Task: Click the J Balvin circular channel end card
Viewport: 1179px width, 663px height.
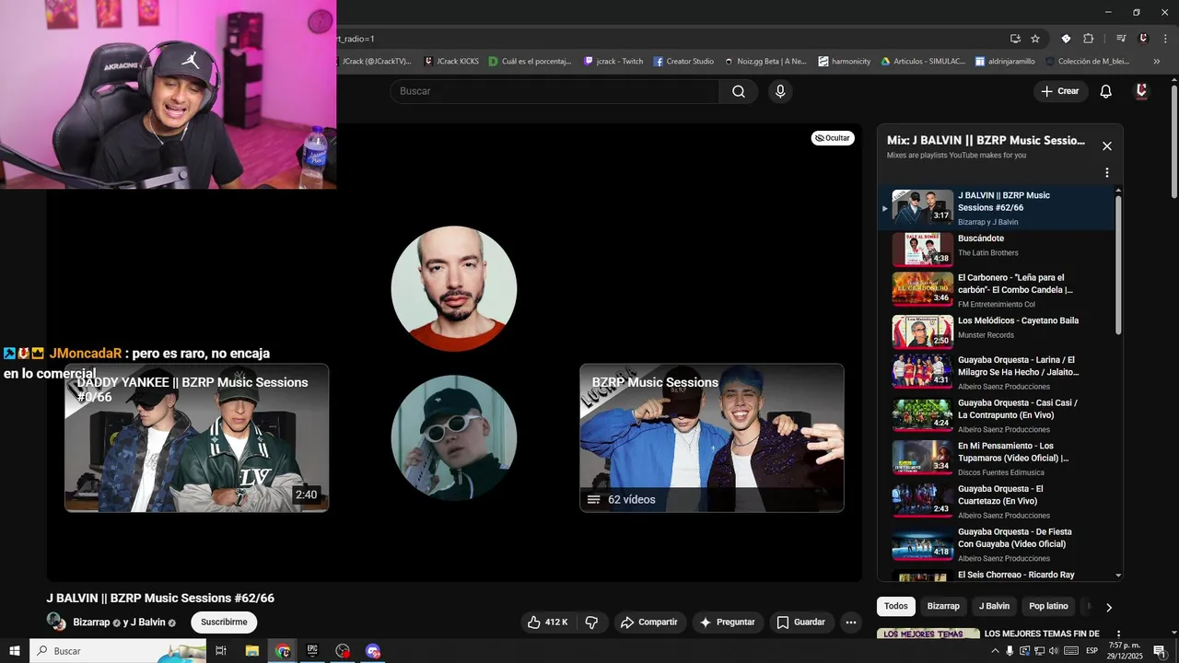Action: tap(454, 289)
